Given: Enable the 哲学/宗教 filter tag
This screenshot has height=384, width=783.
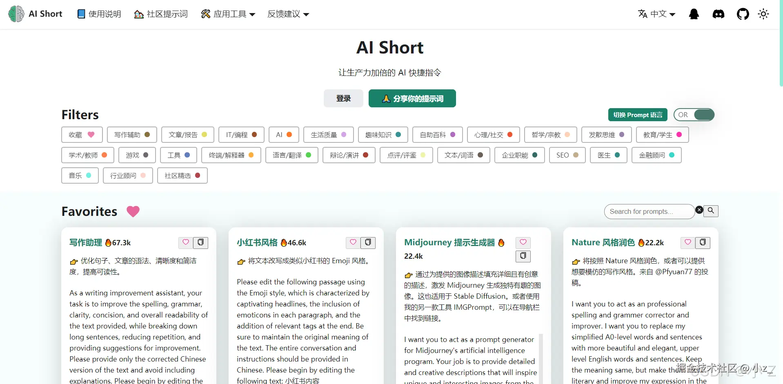Looking at the screenshot, I should (551, 135).
